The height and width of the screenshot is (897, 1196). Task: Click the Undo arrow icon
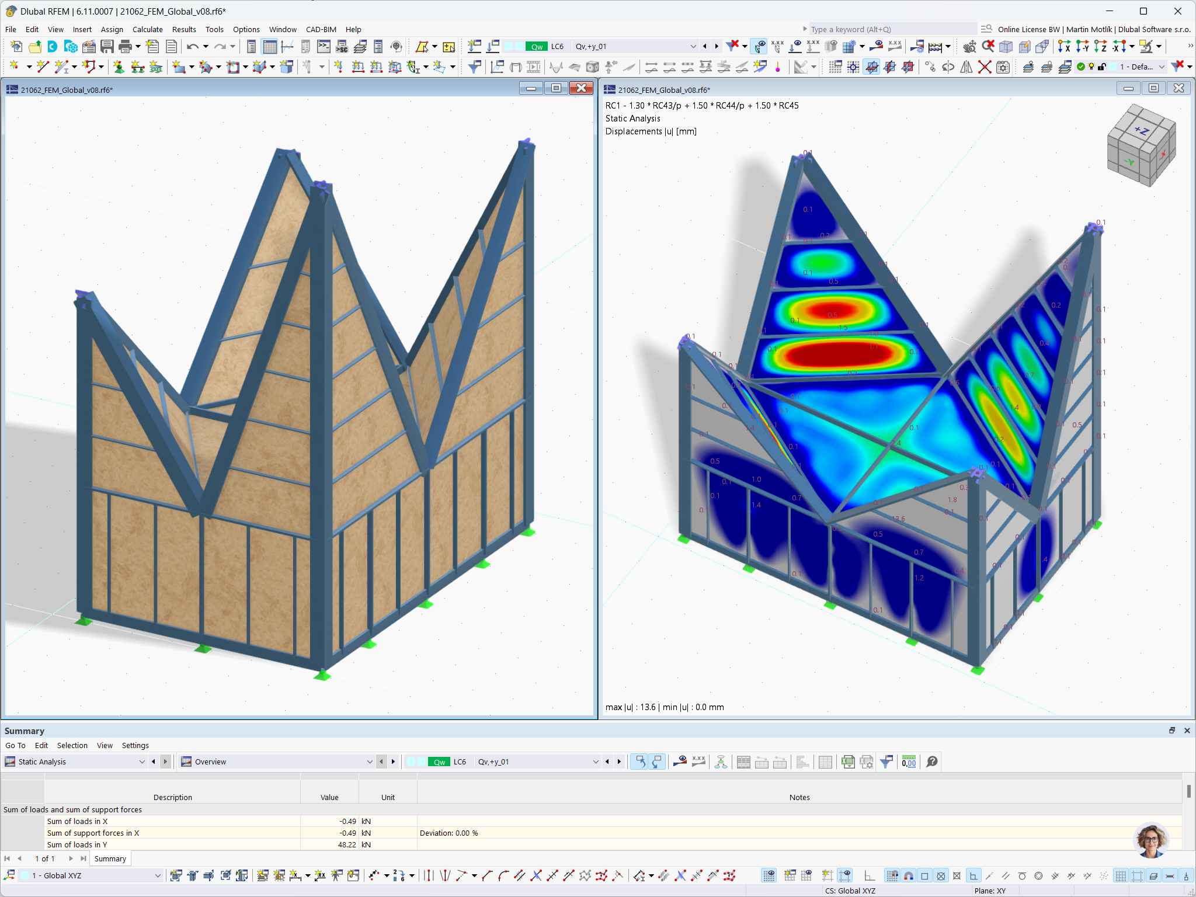[x=192, y=47]
